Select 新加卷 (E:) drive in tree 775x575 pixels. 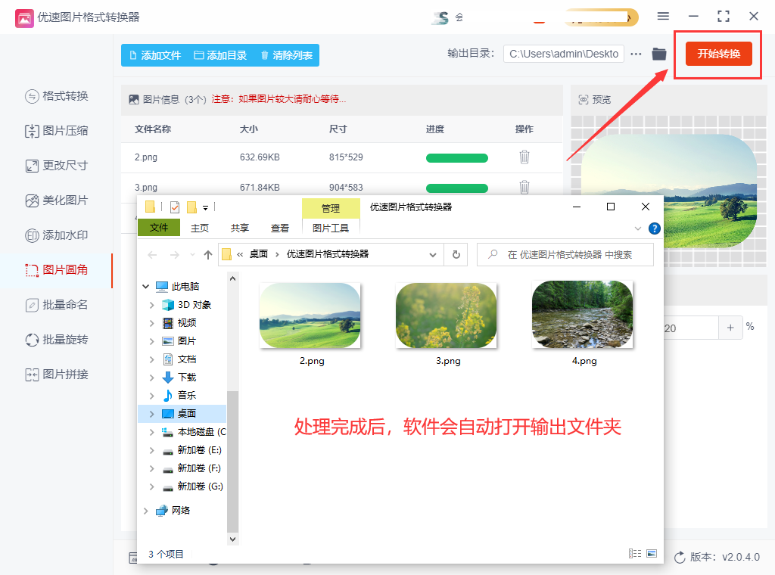click(192, 450)
